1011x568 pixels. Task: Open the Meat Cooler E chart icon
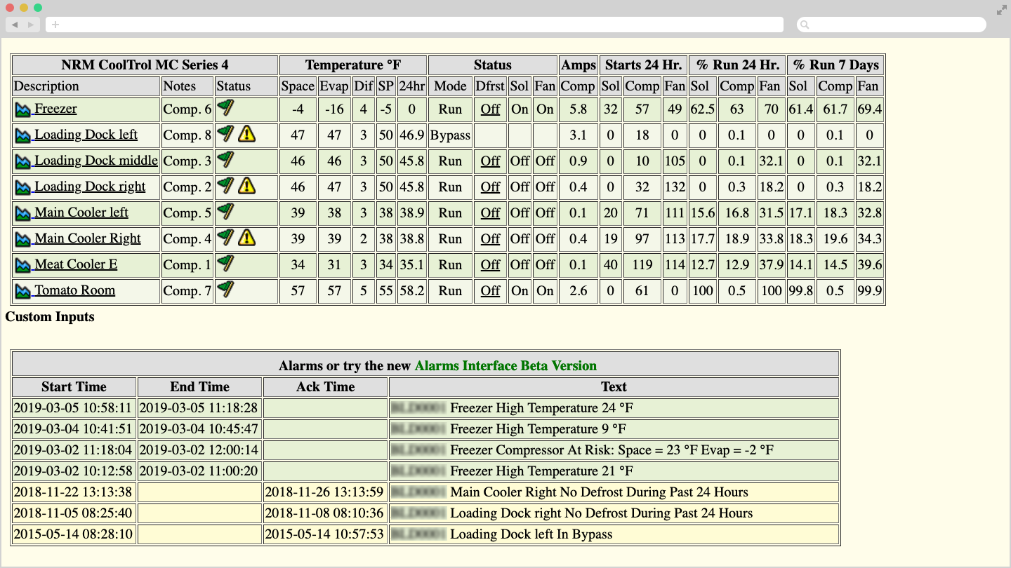click(24, 265)
